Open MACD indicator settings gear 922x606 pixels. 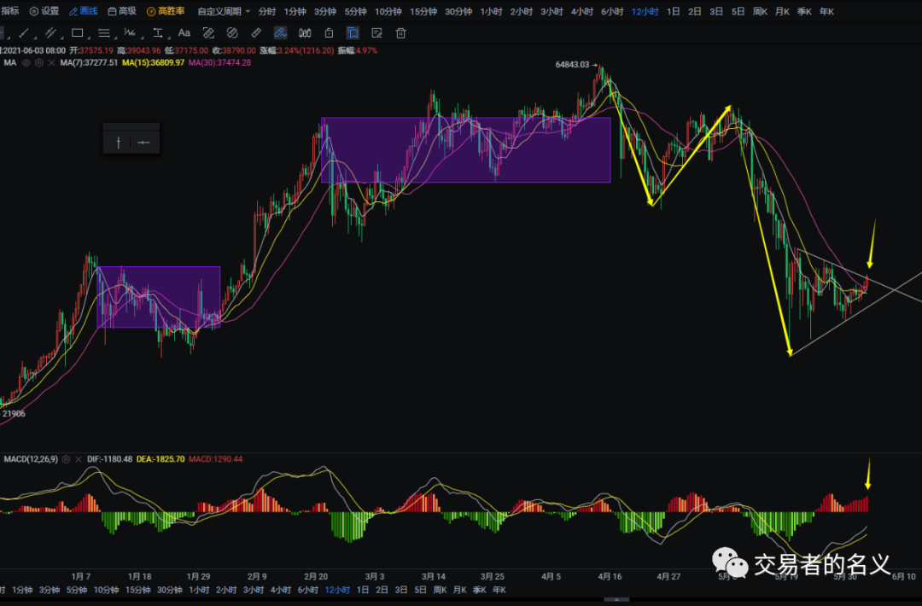tap(66, 459)
